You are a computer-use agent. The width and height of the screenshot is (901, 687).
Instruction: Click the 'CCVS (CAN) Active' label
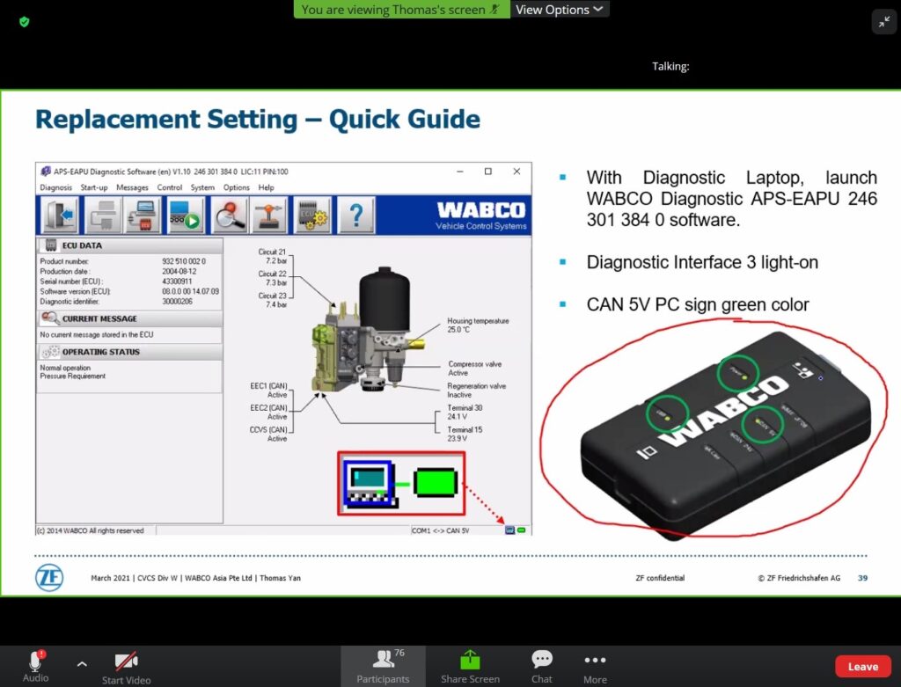[268, 434]
